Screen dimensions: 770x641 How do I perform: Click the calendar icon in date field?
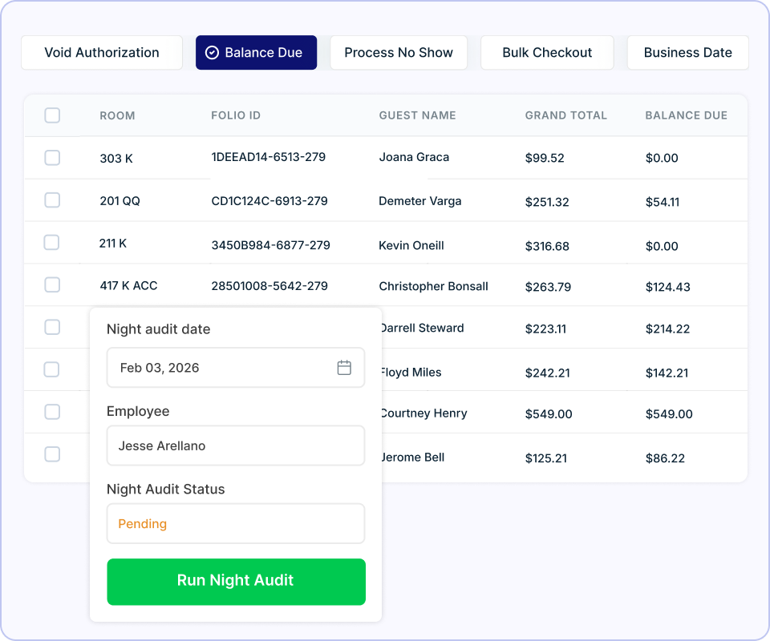344,367
